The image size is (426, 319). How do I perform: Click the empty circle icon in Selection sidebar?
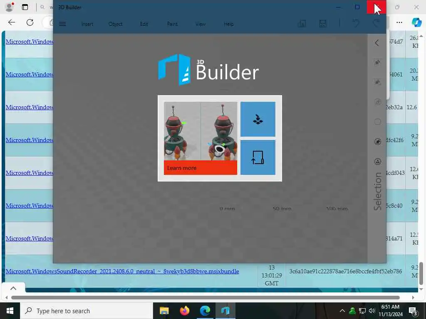378,122
